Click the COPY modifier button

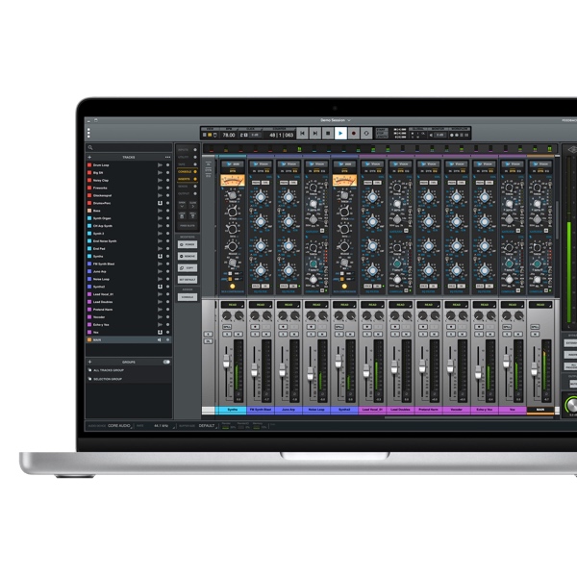(188, 268)
